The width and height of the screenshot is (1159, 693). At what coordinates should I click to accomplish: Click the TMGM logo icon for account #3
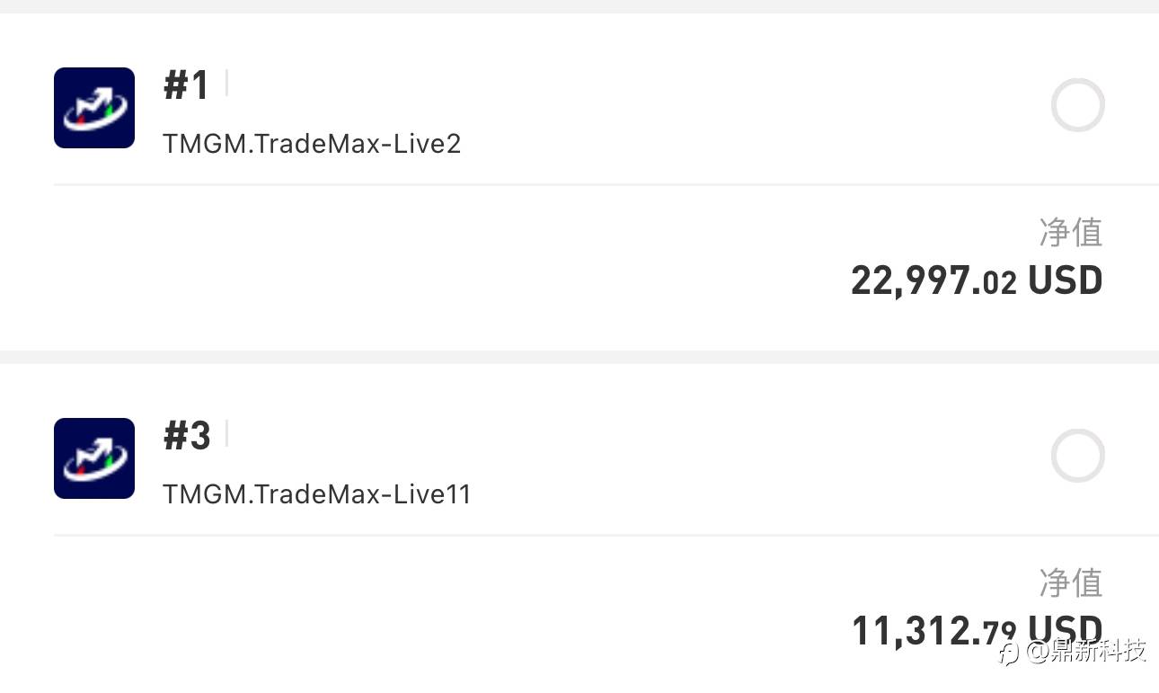click(x=94, y=458)
